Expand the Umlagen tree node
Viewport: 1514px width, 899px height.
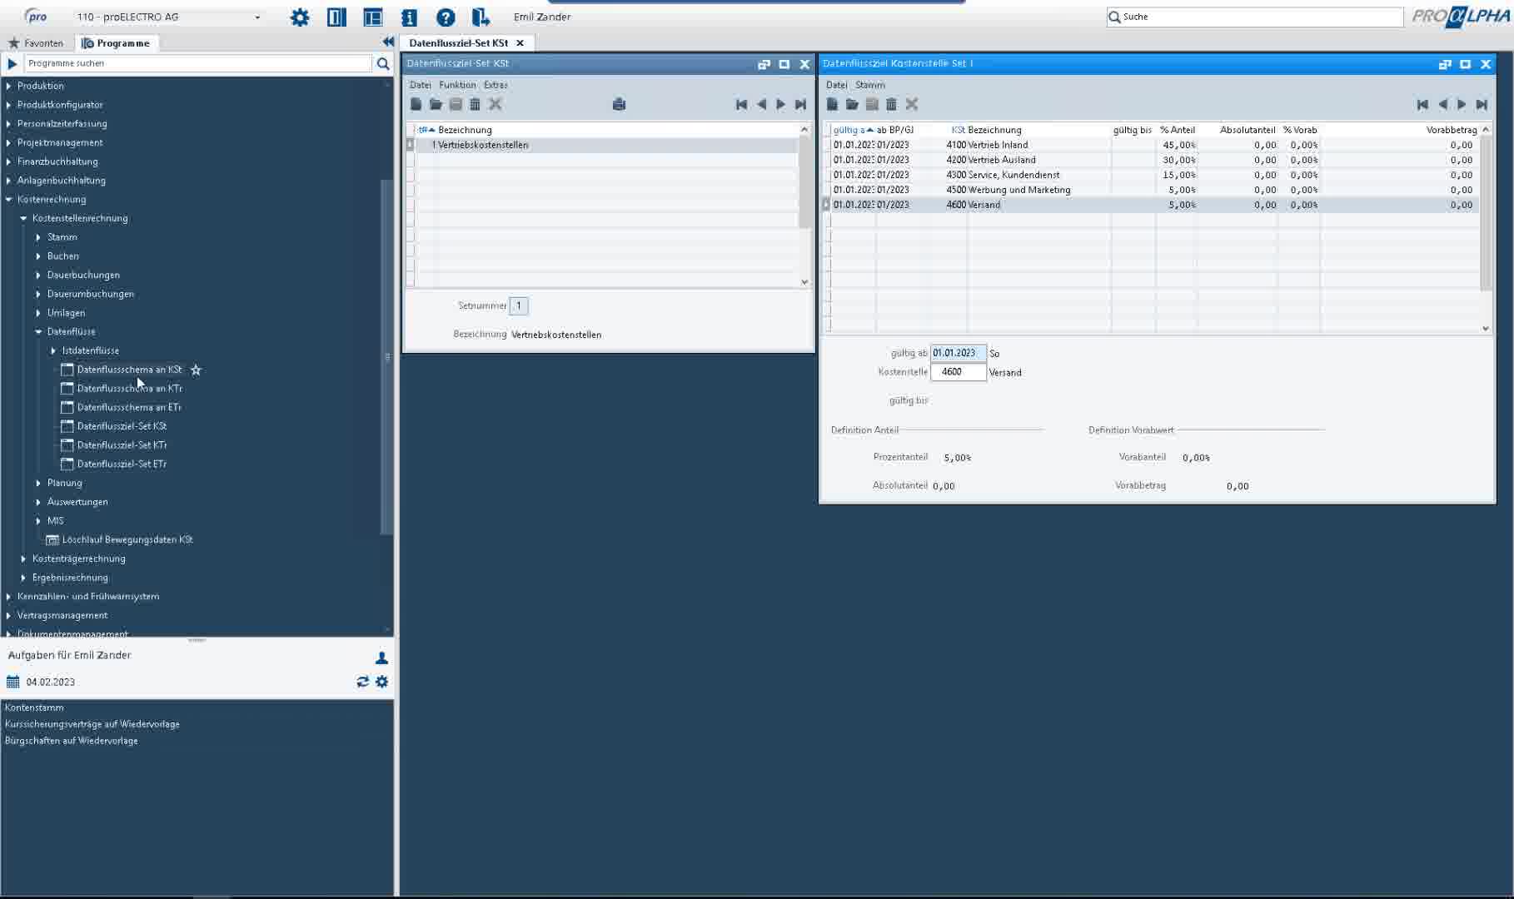[38, 313]
